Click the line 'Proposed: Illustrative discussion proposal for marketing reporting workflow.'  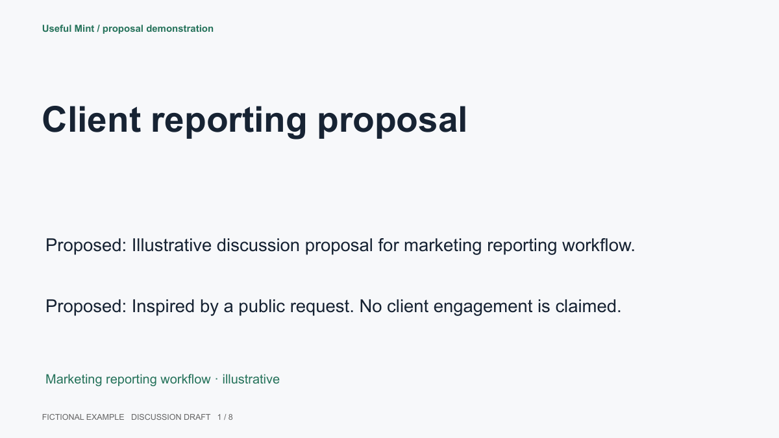340,246
